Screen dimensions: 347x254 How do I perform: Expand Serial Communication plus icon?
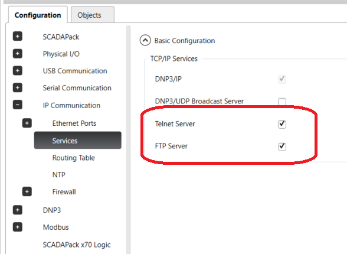coord(18,87)
